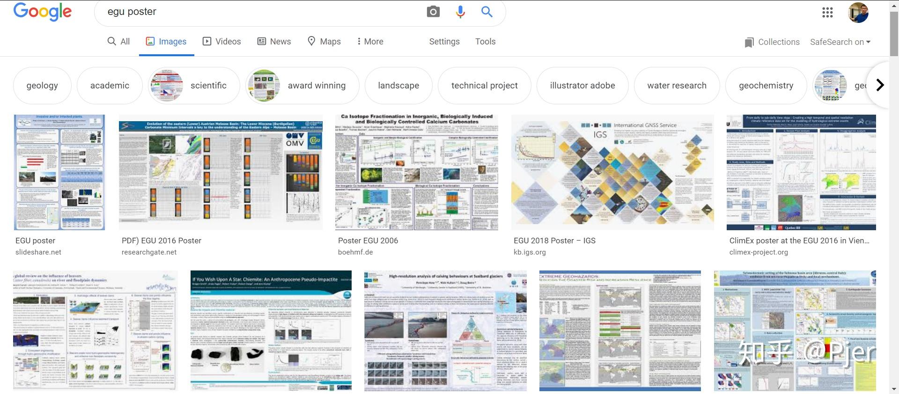Filter by the geology chip
This screenshot has width=899, height=394.
[42, 85]
